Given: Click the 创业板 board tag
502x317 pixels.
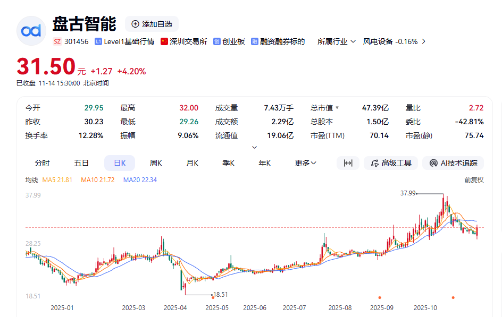Looking at the screenshot, I should (x=229, y=41).
